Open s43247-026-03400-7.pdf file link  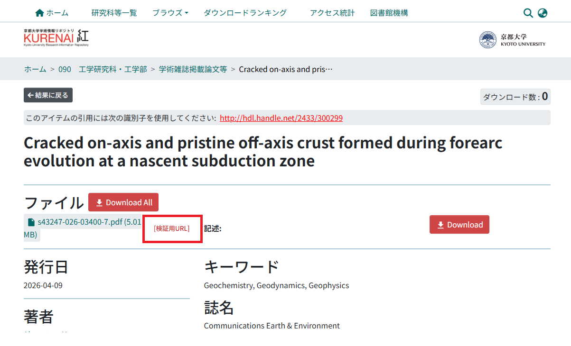click(x=81, y=222)
